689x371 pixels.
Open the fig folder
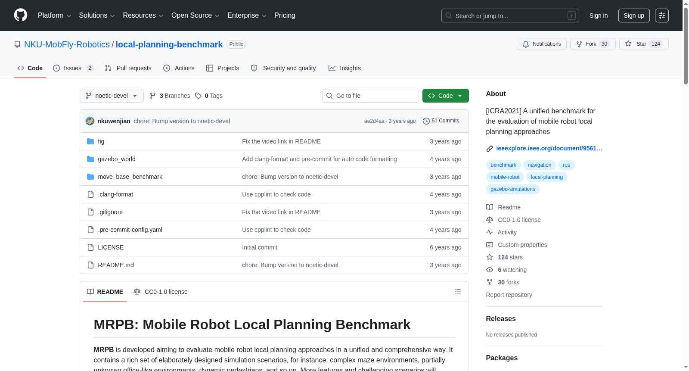tap(101, 141)
